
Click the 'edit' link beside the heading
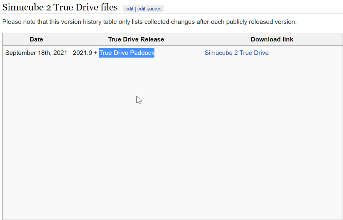click(129, 9)
